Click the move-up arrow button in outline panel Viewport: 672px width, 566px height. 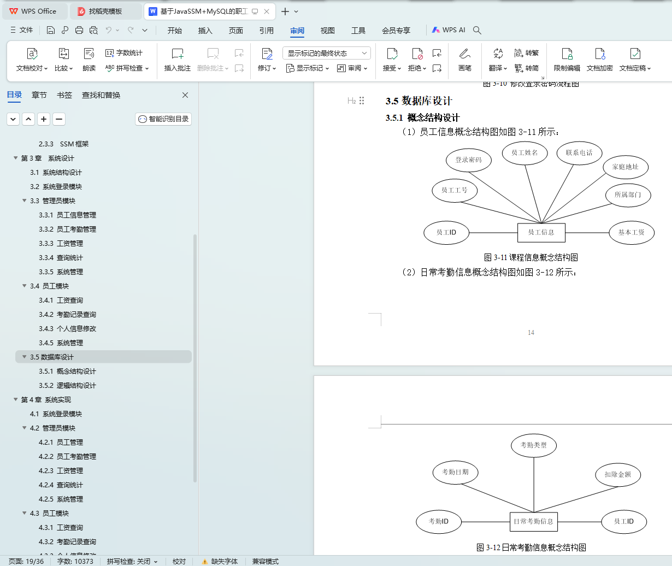click(28, 119)
